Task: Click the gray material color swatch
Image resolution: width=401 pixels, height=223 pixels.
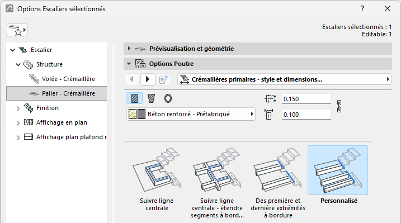Action: (141, 114)
